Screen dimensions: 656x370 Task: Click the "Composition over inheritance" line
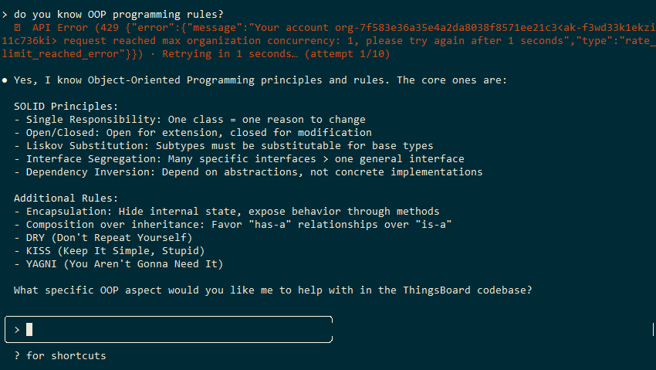pyautogui.click(x=232, y=224)
